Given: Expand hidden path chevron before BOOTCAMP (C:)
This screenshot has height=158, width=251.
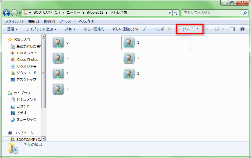Looking at the screenshot, I should (30, 12).
